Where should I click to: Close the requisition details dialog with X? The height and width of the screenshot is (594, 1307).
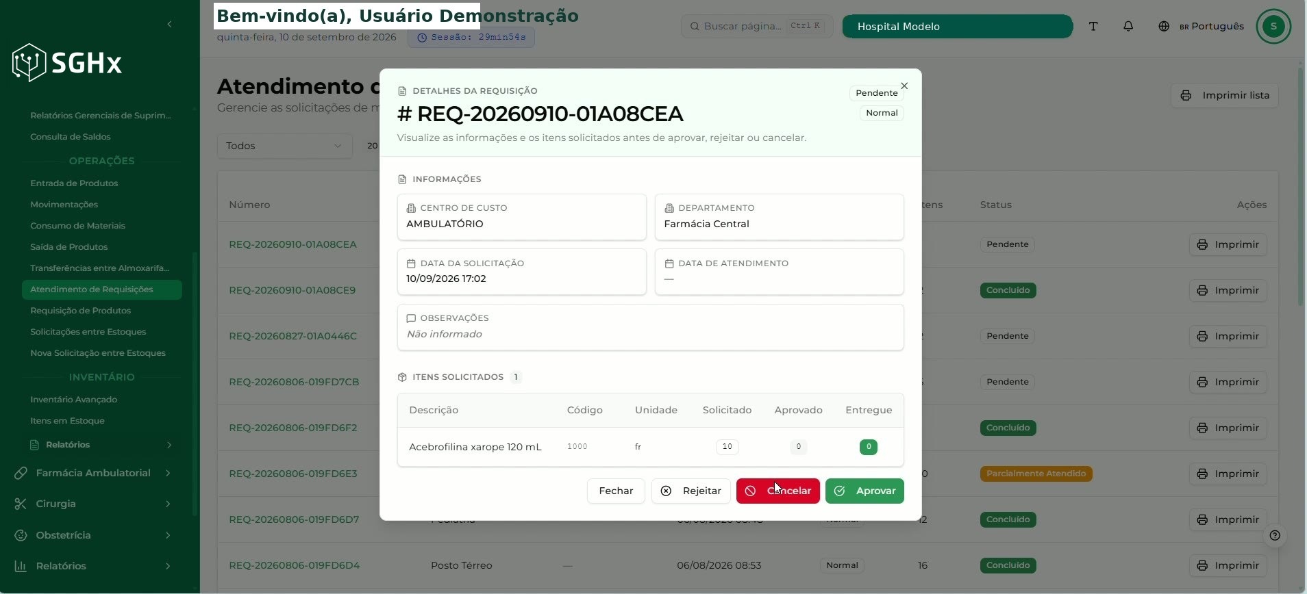(904, 86)
